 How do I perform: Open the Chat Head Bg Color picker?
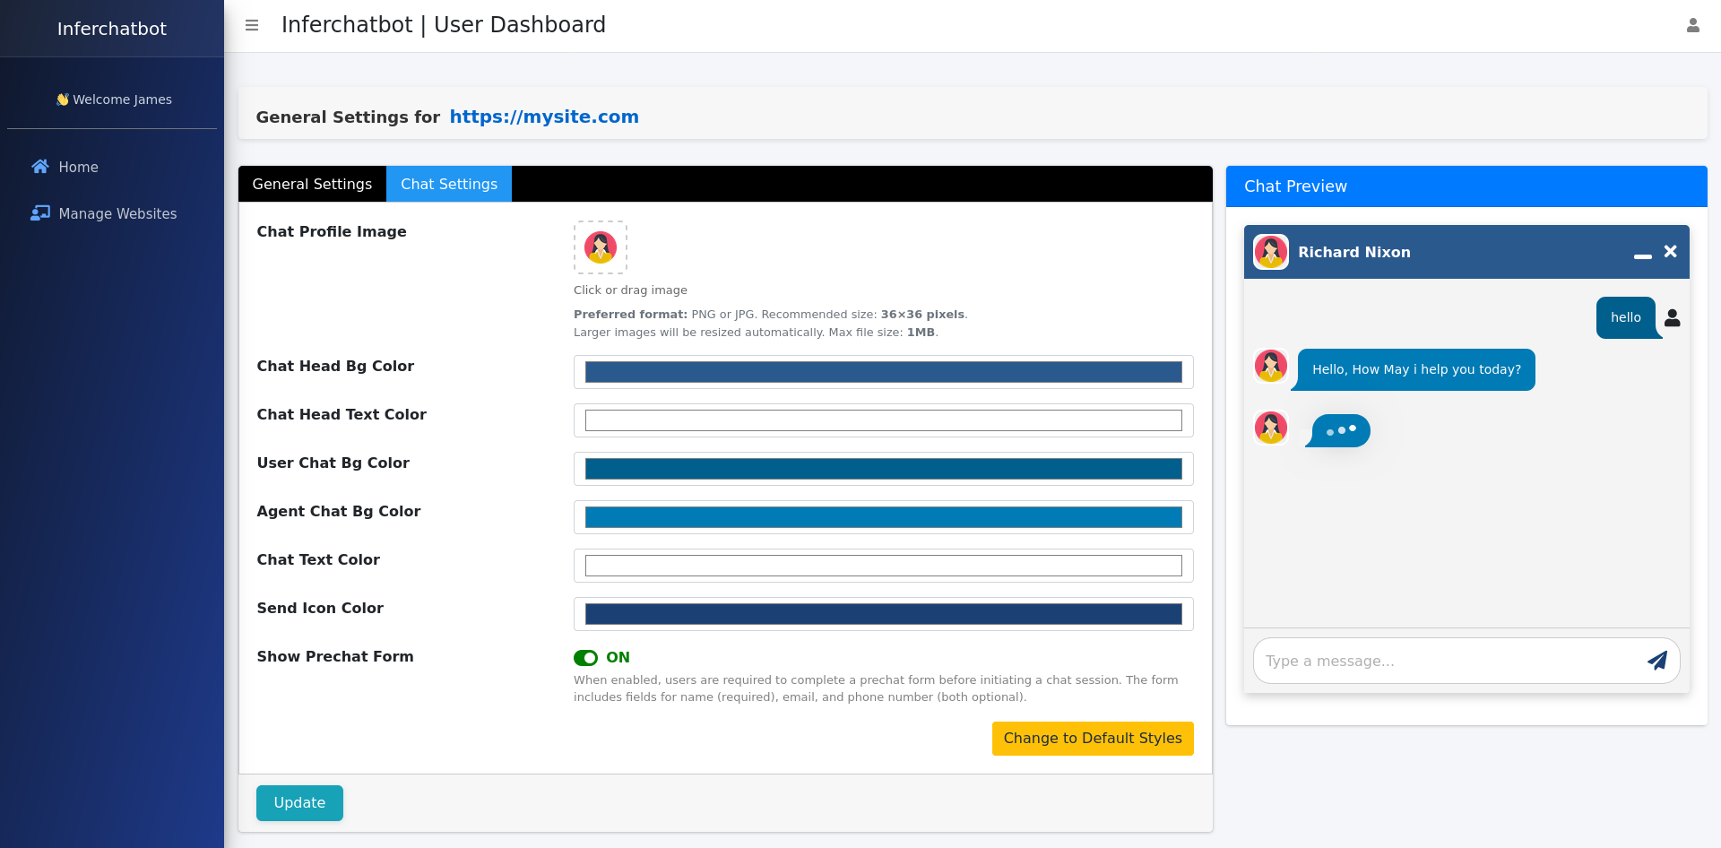tap(883, 372)
